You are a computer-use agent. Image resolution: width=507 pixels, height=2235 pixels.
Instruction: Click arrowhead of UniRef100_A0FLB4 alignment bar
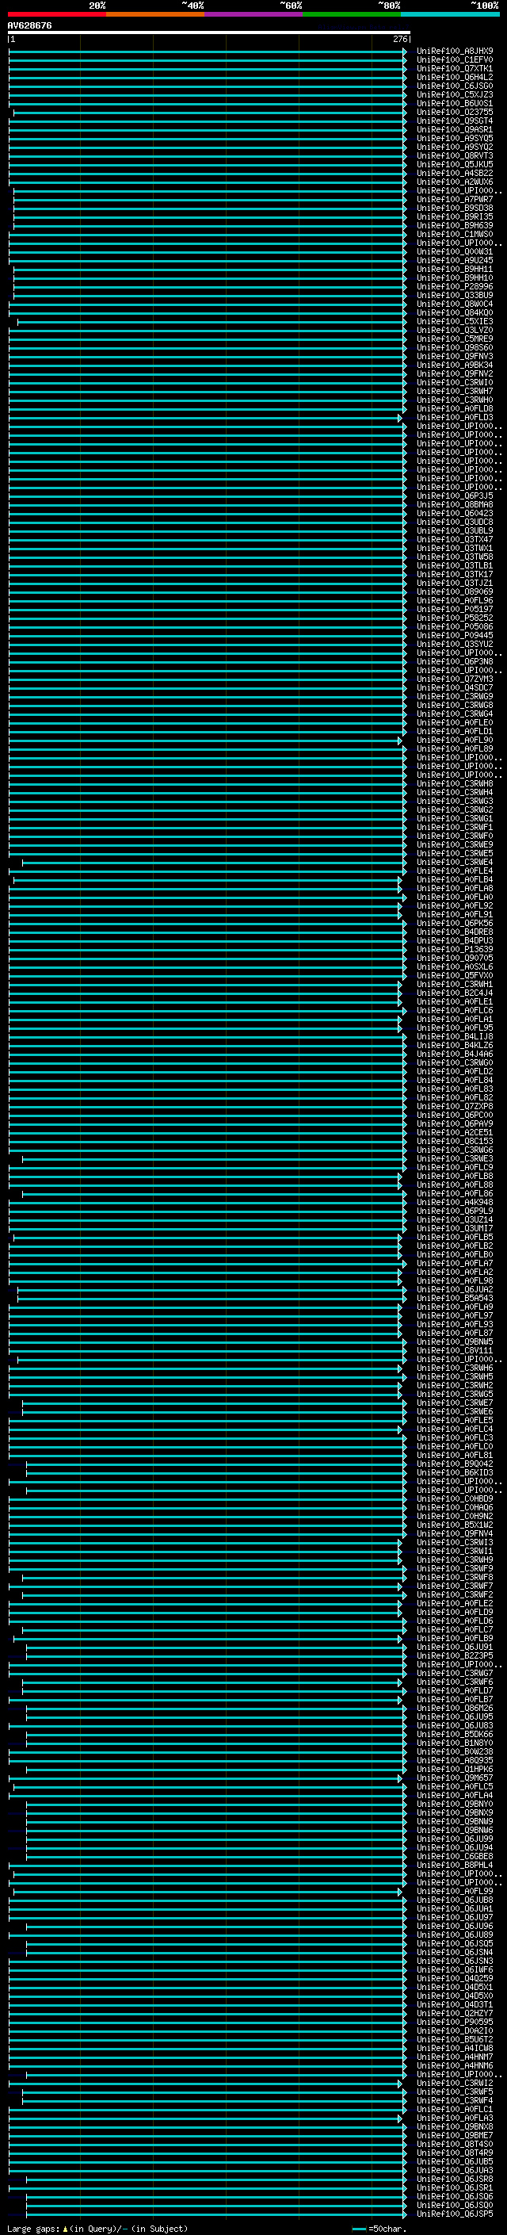pyautogui.click(x=399, y=880)
